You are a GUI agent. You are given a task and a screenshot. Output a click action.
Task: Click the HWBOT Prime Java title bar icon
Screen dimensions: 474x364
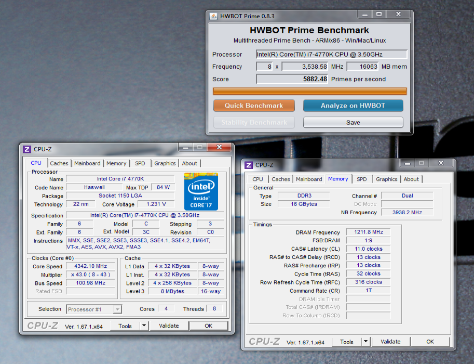pyautogui.click(x=213, y=16)
